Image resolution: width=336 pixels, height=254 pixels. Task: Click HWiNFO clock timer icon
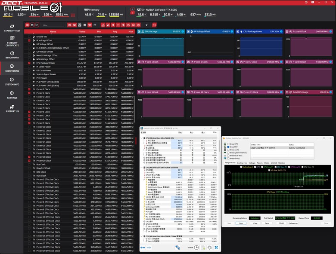pos(196,248)
